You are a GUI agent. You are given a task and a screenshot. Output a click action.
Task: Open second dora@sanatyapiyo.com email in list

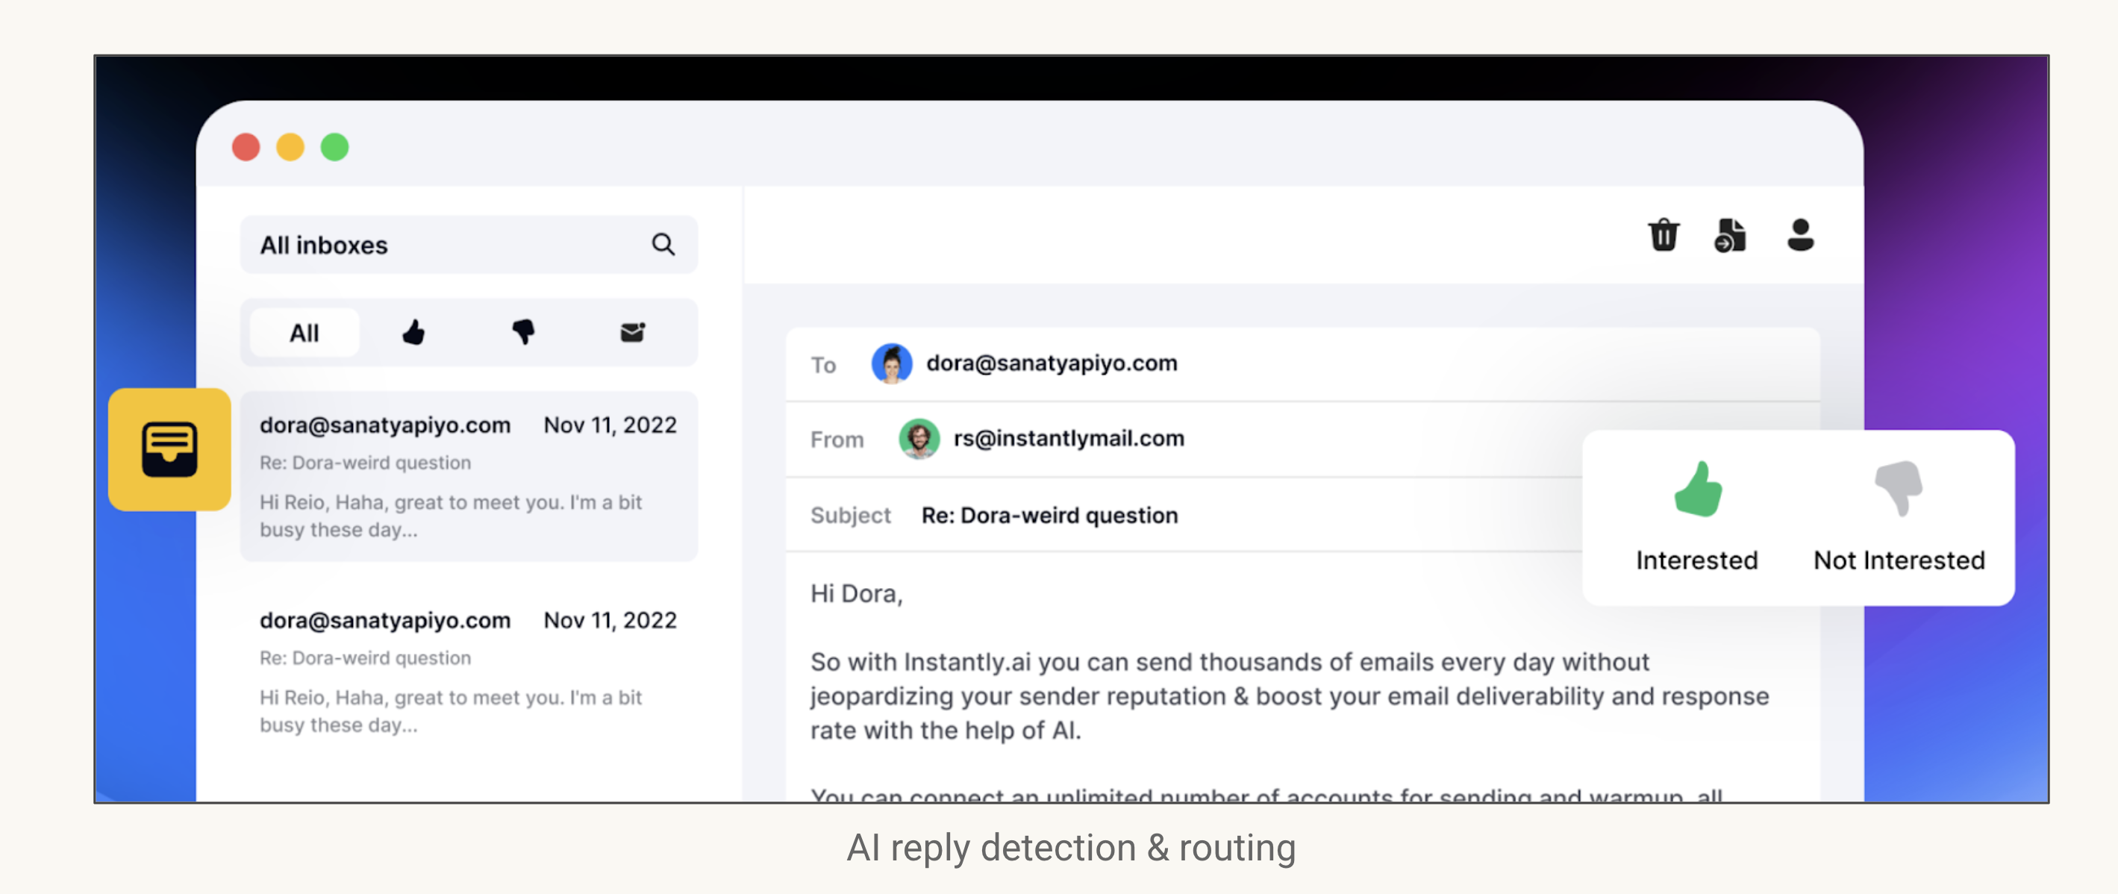469,671
